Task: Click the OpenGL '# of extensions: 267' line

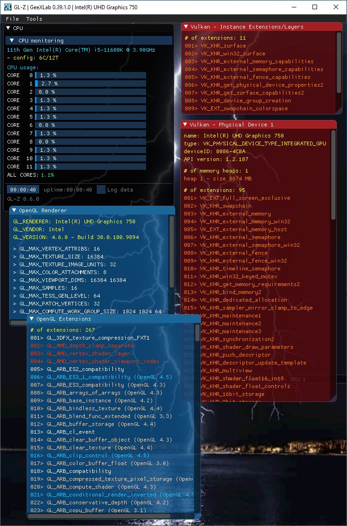Action: (x=63, y=330)
